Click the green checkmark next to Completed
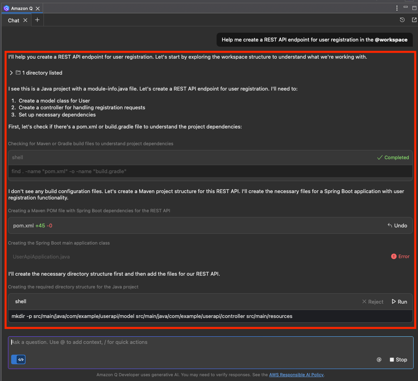This screenshot has width=418, height=381. coord(380,157)
